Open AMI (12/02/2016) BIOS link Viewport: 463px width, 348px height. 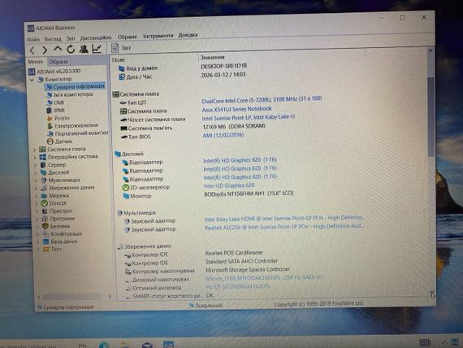(x=223, y=135)
